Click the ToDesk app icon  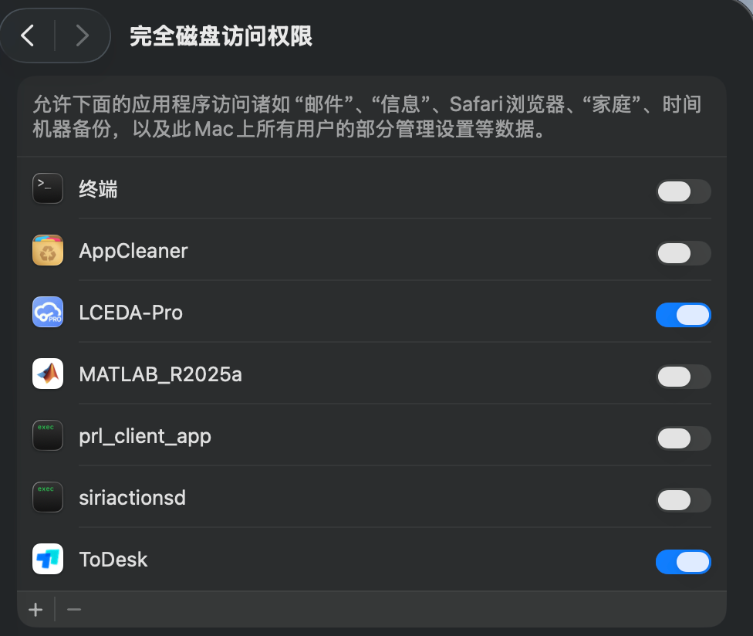click(48, 560)
